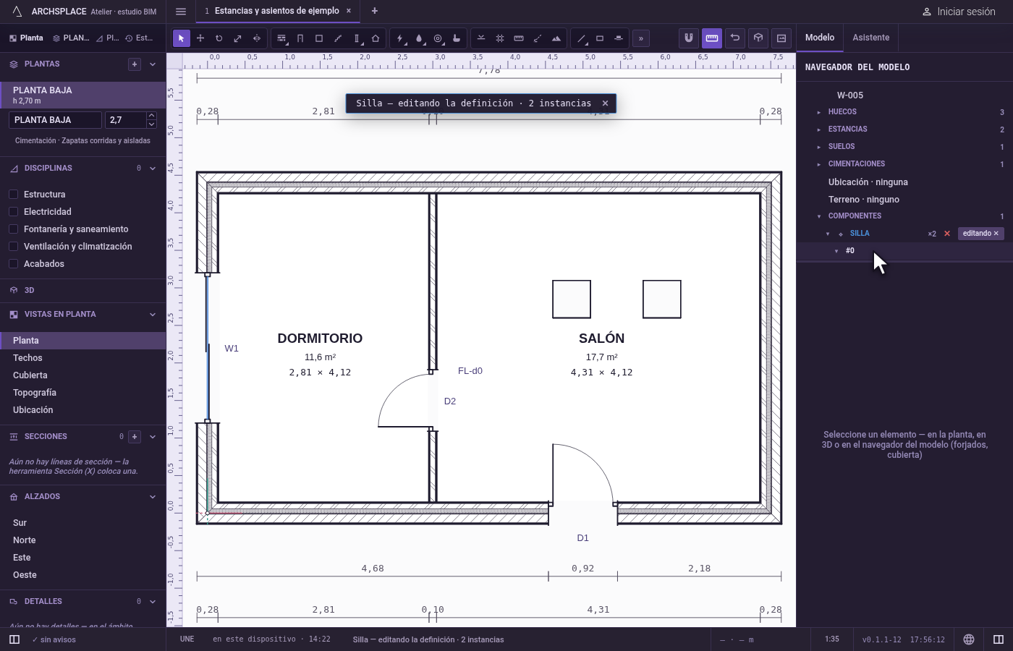Click the PLANTA BAJA name field
This screenshot has height=651, width=1013.
(55, 120)
